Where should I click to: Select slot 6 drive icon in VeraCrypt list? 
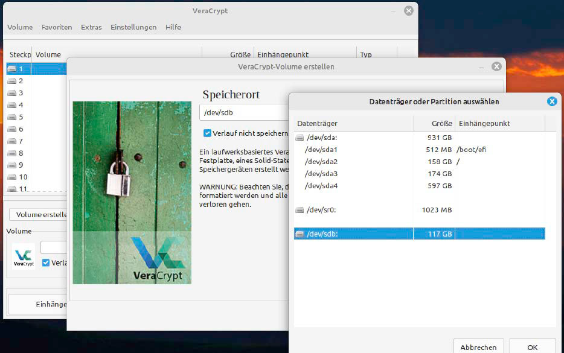12,129
